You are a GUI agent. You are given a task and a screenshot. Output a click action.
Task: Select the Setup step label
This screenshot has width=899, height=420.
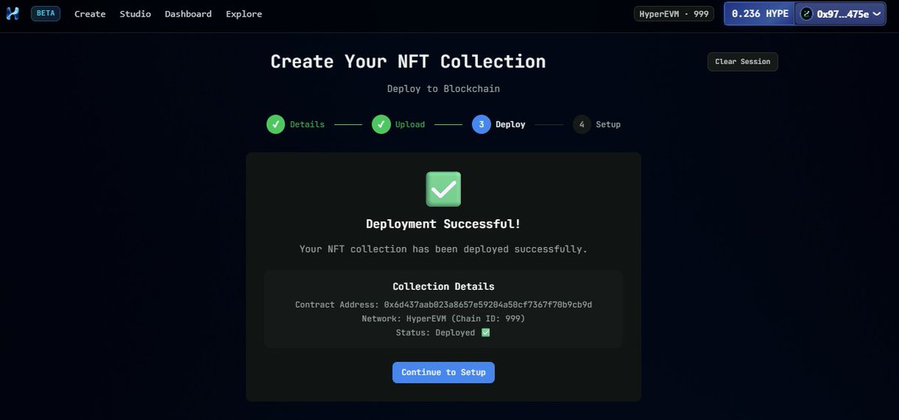(608, 124)
